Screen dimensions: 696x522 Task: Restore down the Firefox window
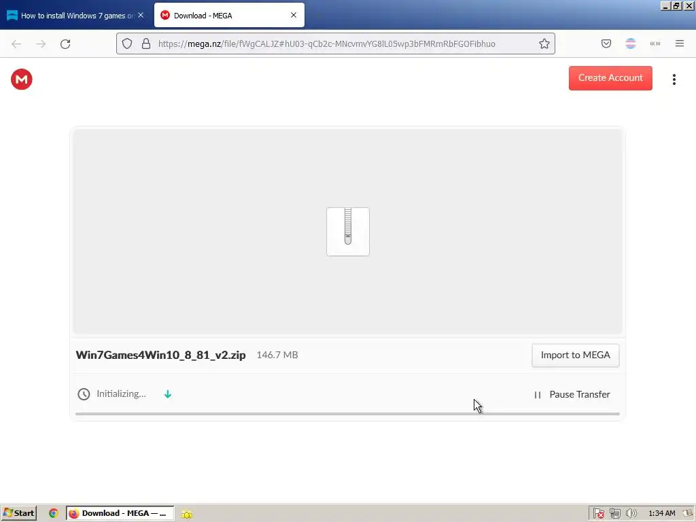(x=676, y=5)
